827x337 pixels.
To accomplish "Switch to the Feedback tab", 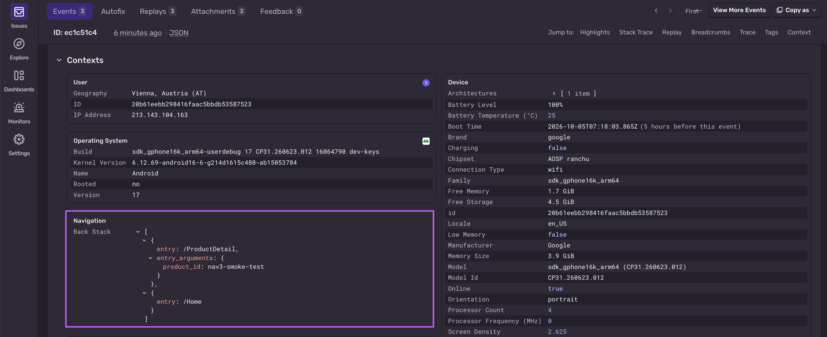I will (281, 11).
